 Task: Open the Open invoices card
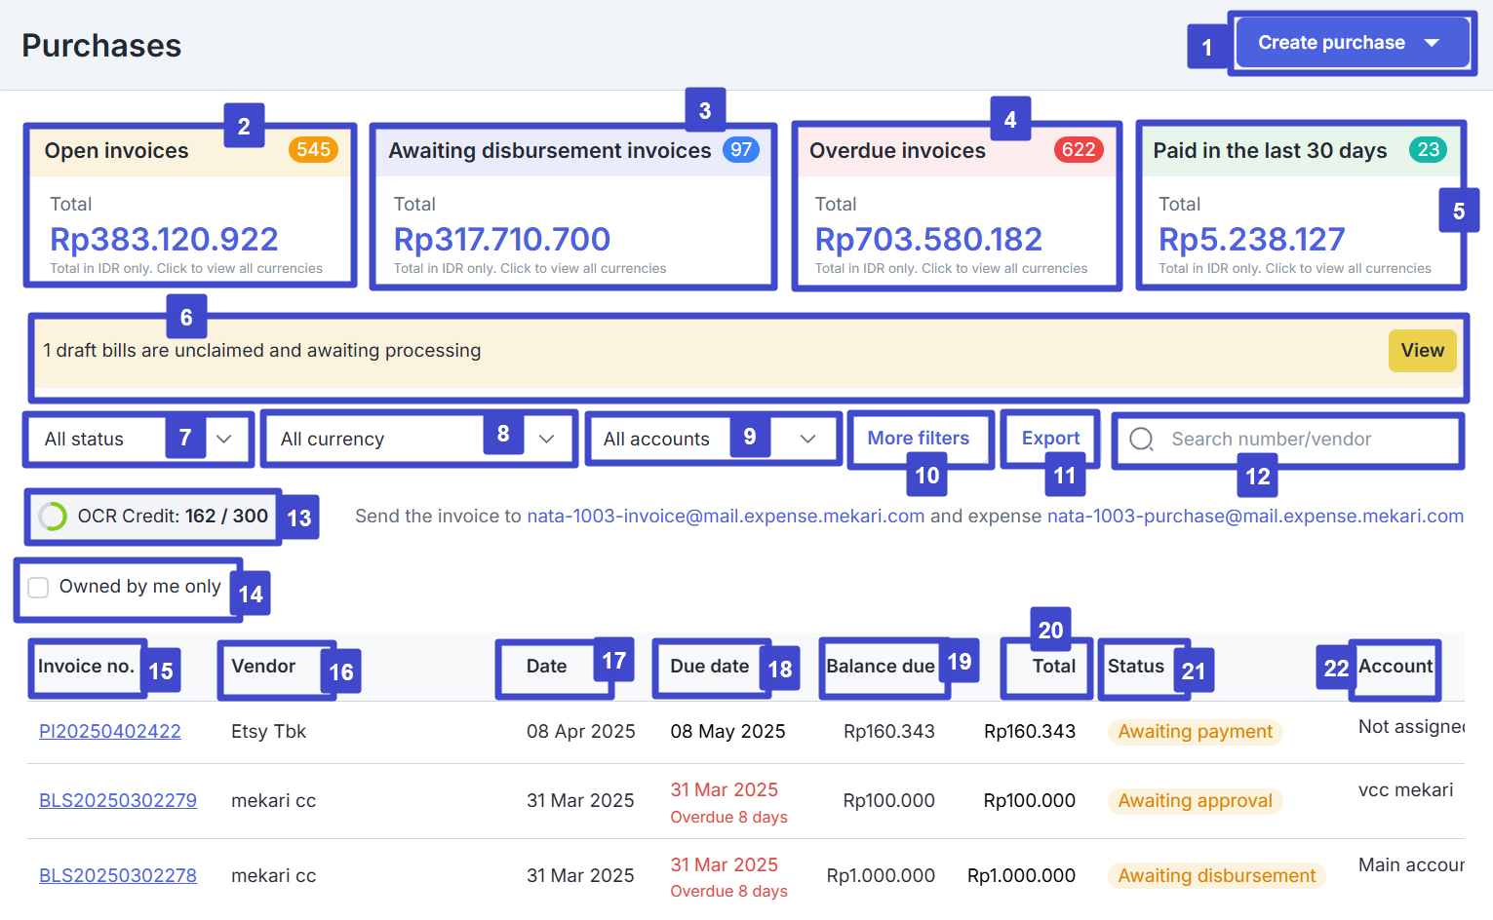[x=190, y=205]
